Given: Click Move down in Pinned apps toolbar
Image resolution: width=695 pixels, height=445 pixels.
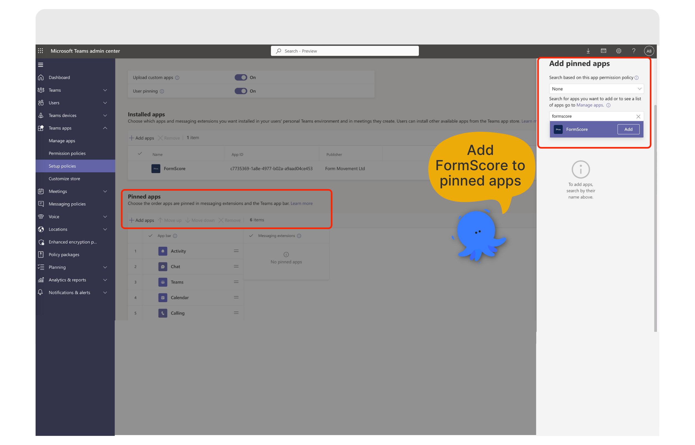Looking at the screenshot, I should [x=200, y=220].
